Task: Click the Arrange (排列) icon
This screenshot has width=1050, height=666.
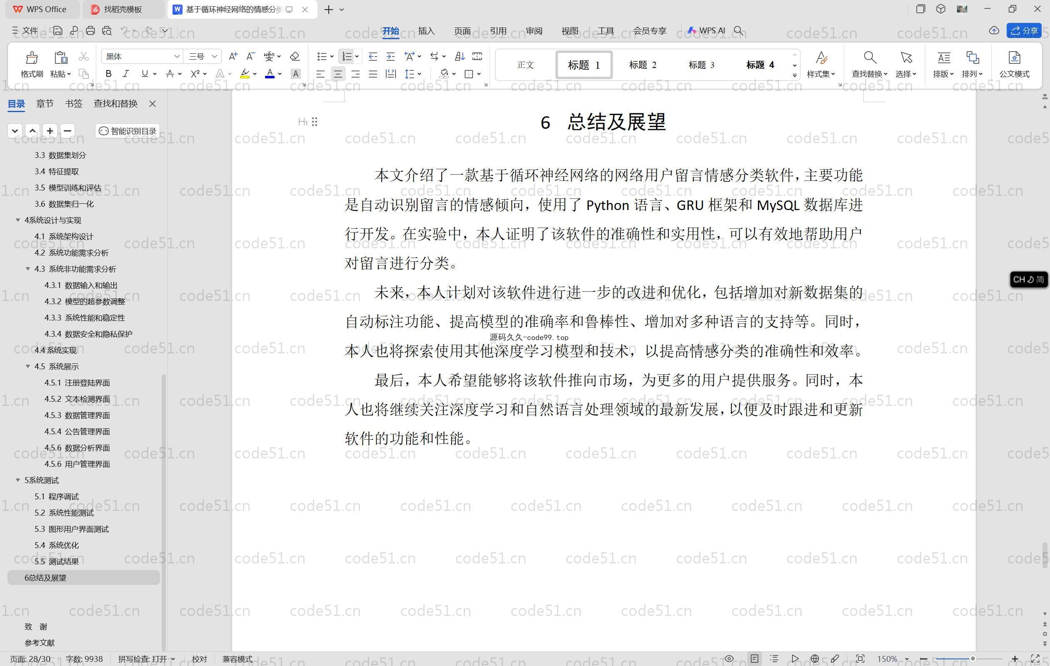Action: click(x=972, y=57)
